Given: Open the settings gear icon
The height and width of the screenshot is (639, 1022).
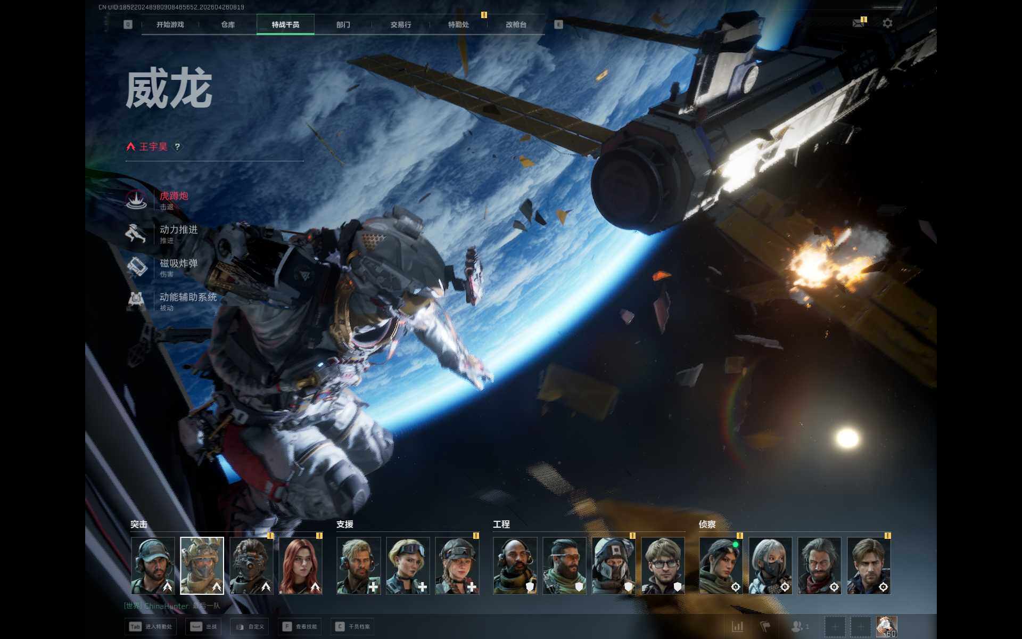Looking at the screenshot, I should pos(887,23).
